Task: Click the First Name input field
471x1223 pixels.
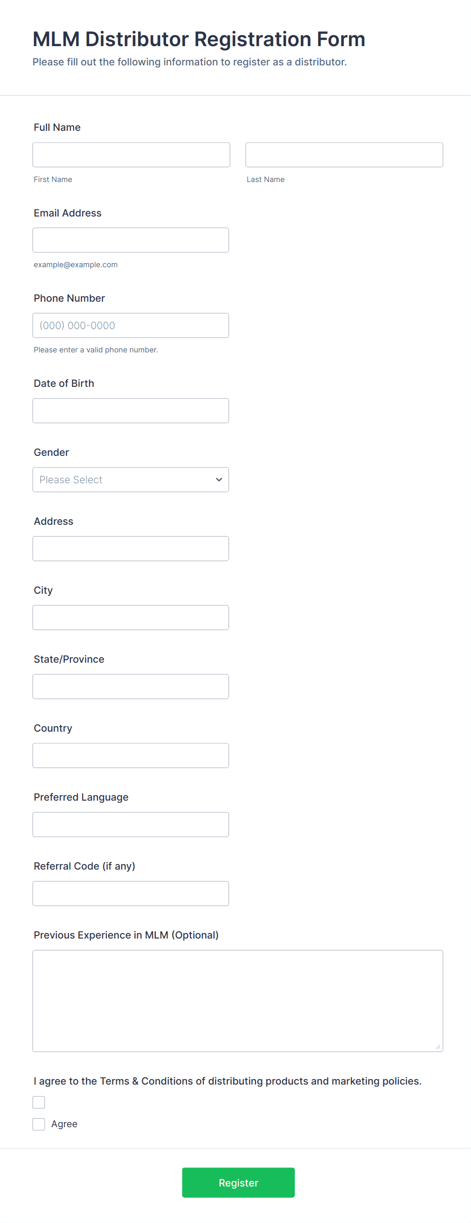Action: 131,155
